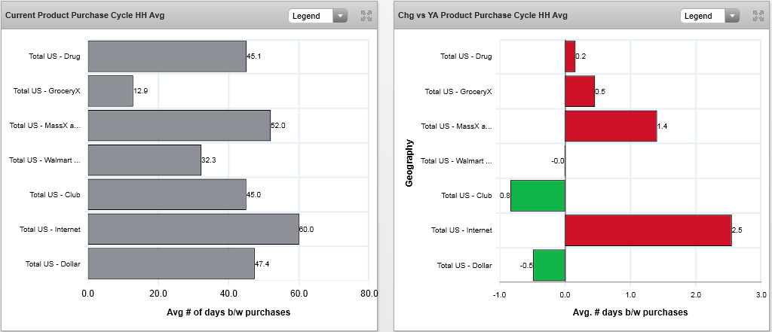
Task: Click the Geography axis label
Action: [409, 161]
